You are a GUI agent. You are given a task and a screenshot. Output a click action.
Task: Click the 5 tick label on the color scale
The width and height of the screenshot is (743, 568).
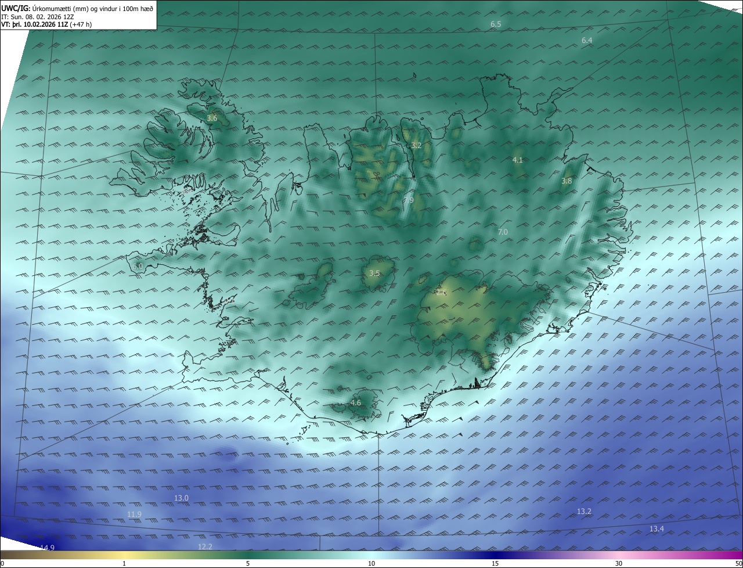coord(248,563)
